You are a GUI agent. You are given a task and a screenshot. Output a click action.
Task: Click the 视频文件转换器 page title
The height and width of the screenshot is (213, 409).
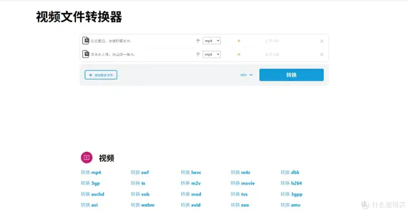click(79, 17)
